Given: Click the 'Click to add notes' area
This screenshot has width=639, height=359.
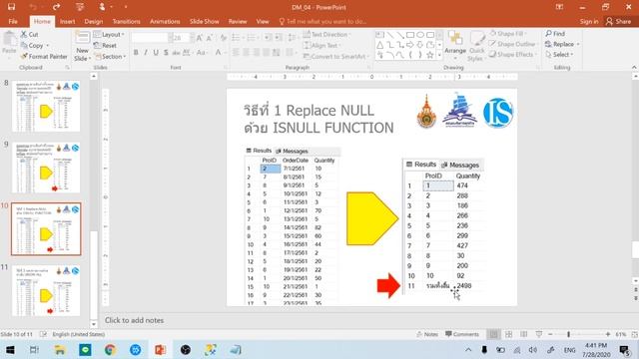Looking at the screenshot, I should point(134,320).
